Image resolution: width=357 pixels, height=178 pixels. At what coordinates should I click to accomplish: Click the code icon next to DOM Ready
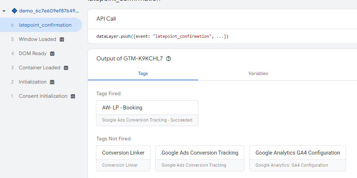click(52, 54)
